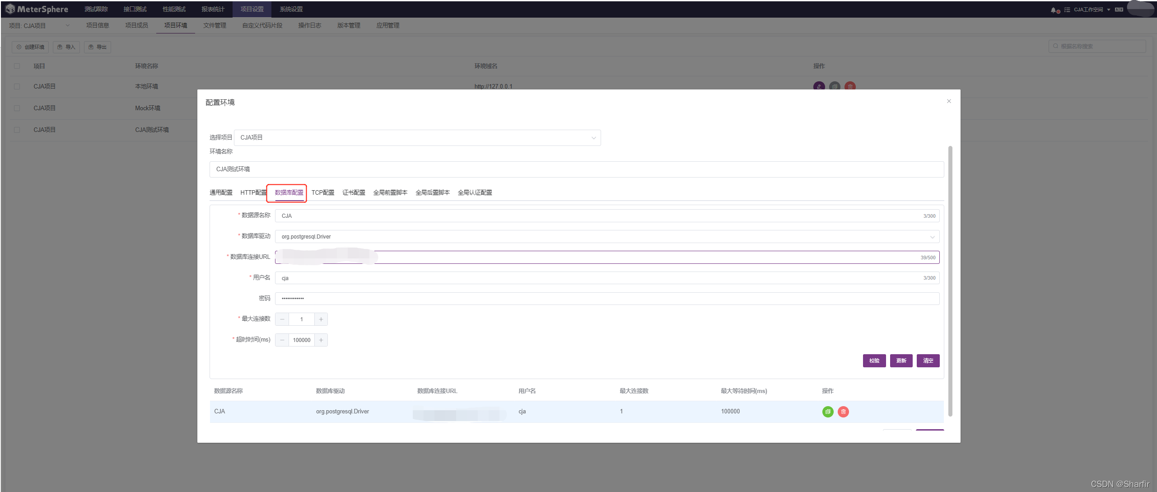Click the green copy icon in CJA datasource row

827,412
